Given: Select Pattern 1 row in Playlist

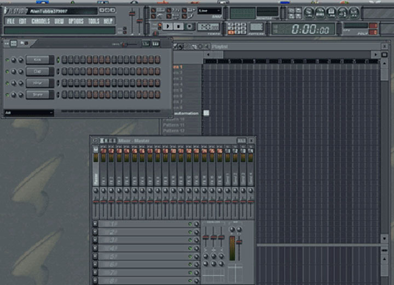Looking at the screenshot, I should click(187, 67).
